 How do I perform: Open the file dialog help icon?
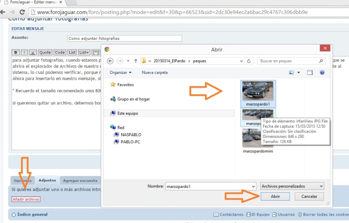(322, 72)
